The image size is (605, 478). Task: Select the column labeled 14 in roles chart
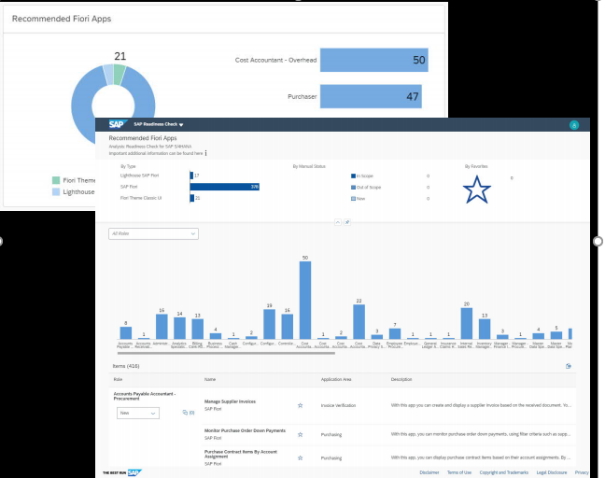point(180,329)
